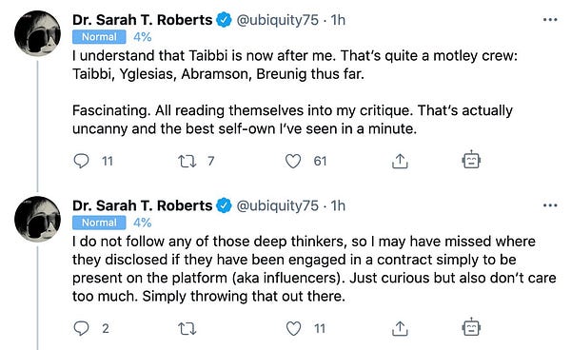
Task: Open @ubiquity75 handle in second tweet
Action: [278, 206]
